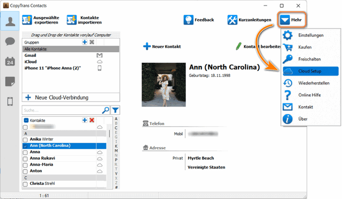The height and width of the screenshot is (199, 342).
Task: Select contact name Anton
Action: [36, 171]
